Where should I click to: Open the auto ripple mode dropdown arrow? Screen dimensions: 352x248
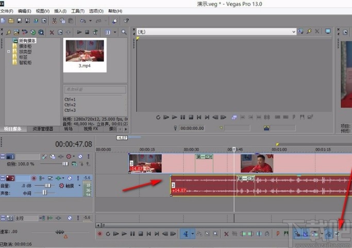coord(322,234)
